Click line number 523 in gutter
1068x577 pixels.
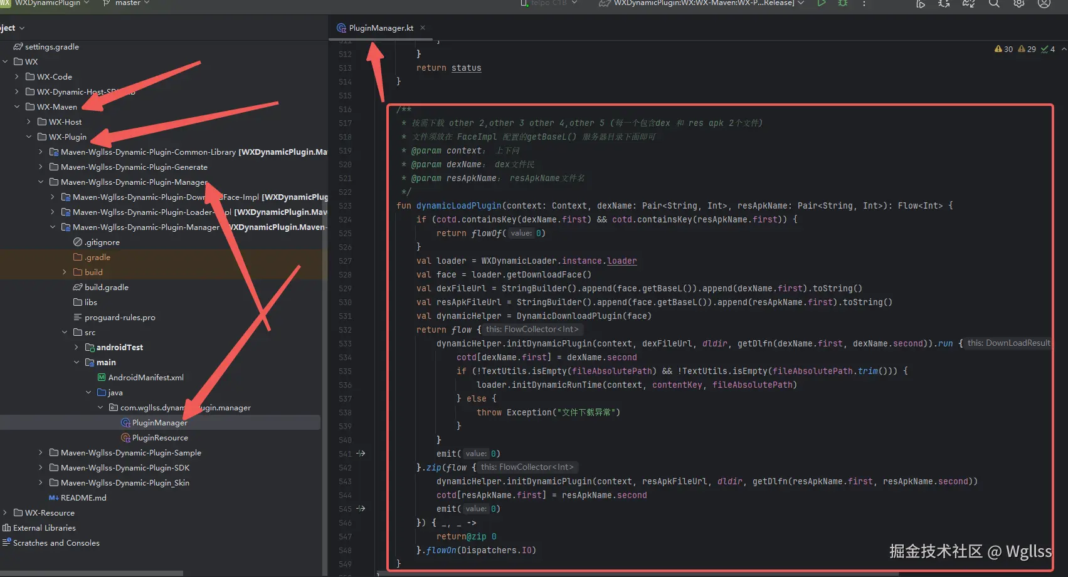point(345,206)
